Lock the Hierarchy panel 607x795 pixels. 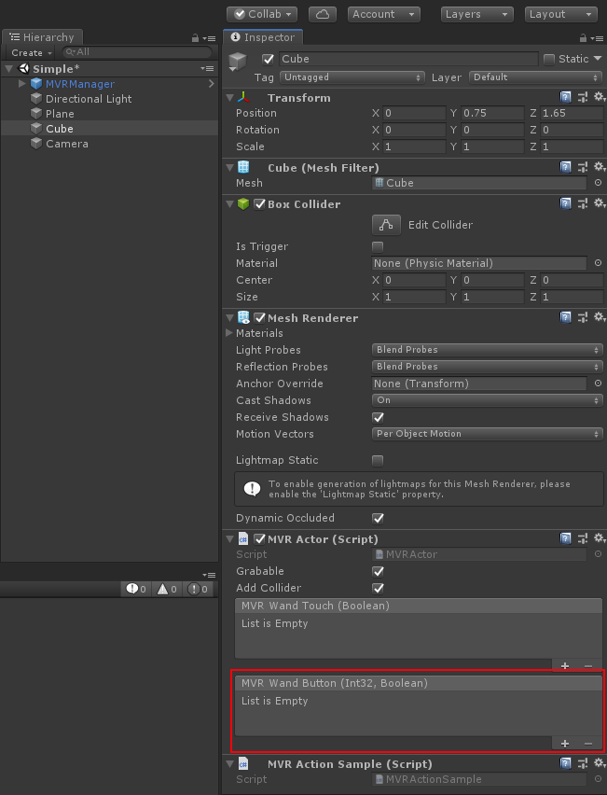(195, 38)
